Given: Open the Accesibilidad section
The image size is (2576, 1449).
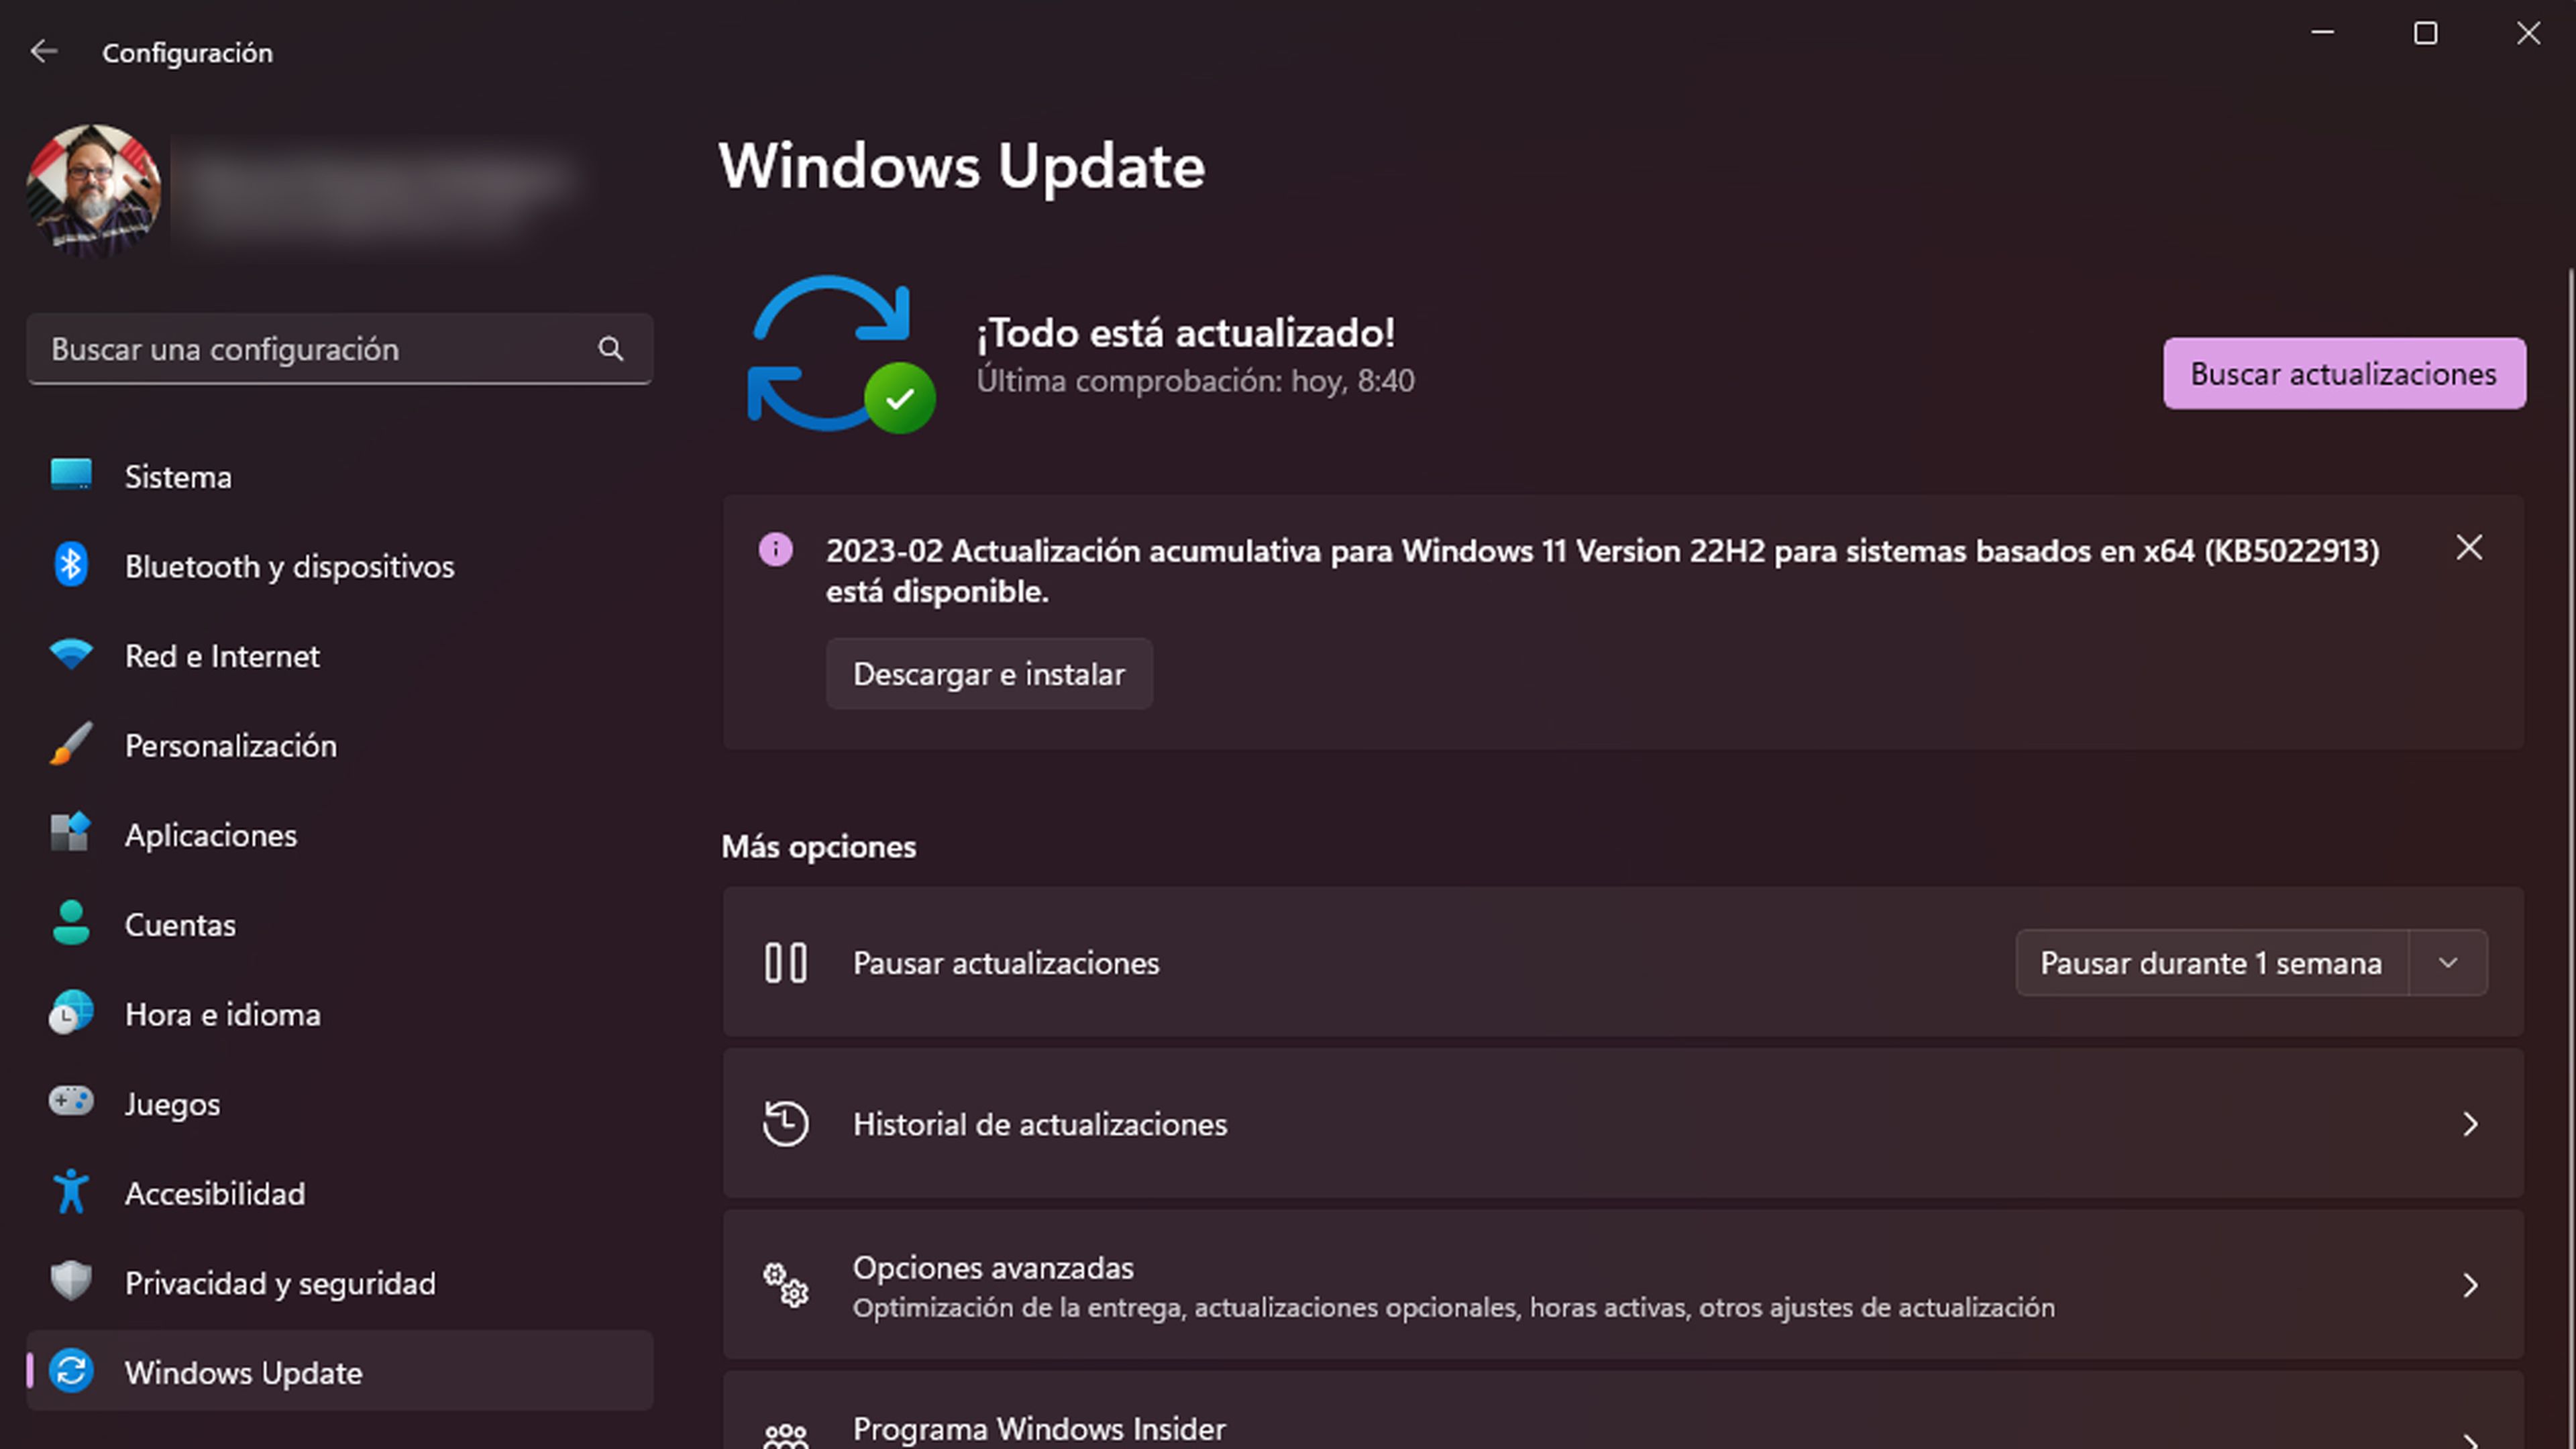Looking at the screenshot, I should pyautogui.click(x=340, y=1193).
